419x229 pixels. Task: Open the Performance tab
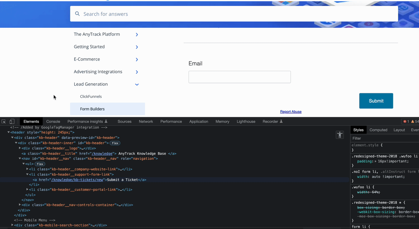click(171, 121)
